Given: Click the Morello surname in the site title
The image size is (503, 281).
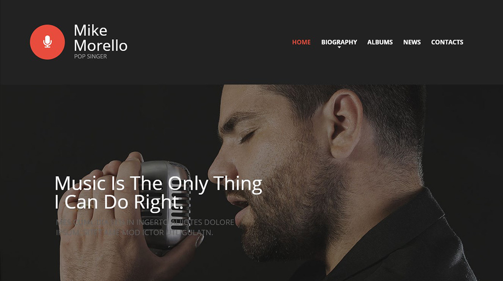Looking at the screenshot, I should point(101,45).
